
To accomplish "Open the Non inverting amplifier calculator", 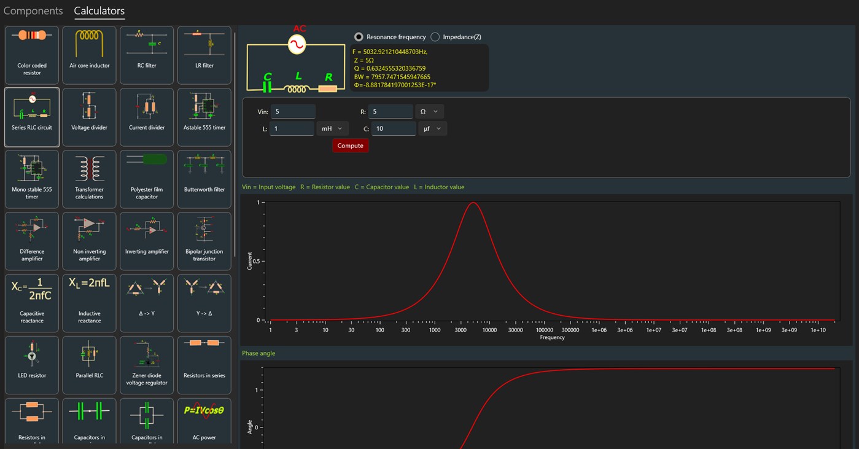I will point(90,241).
